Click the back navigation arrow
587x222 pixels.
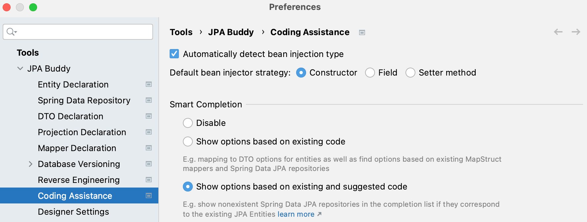pos(558,32)
